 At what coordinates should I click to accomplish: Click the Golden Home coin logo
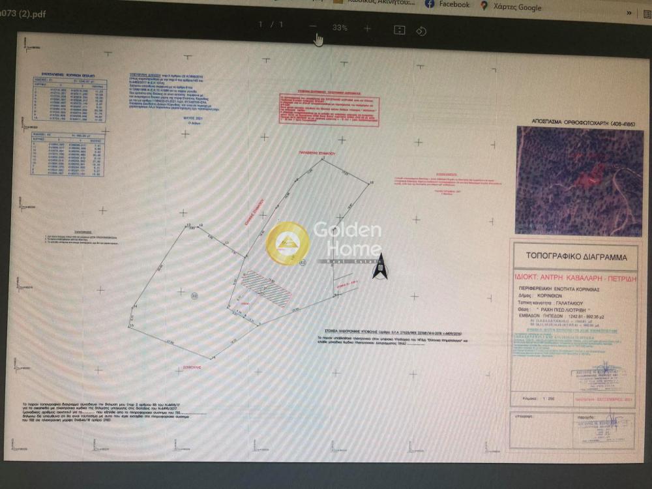point(287,243)
